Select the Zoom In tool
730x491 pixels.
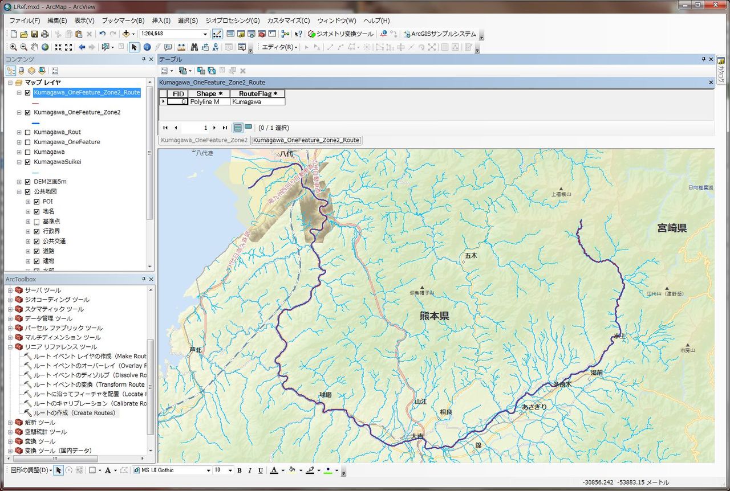click(13, 47)
